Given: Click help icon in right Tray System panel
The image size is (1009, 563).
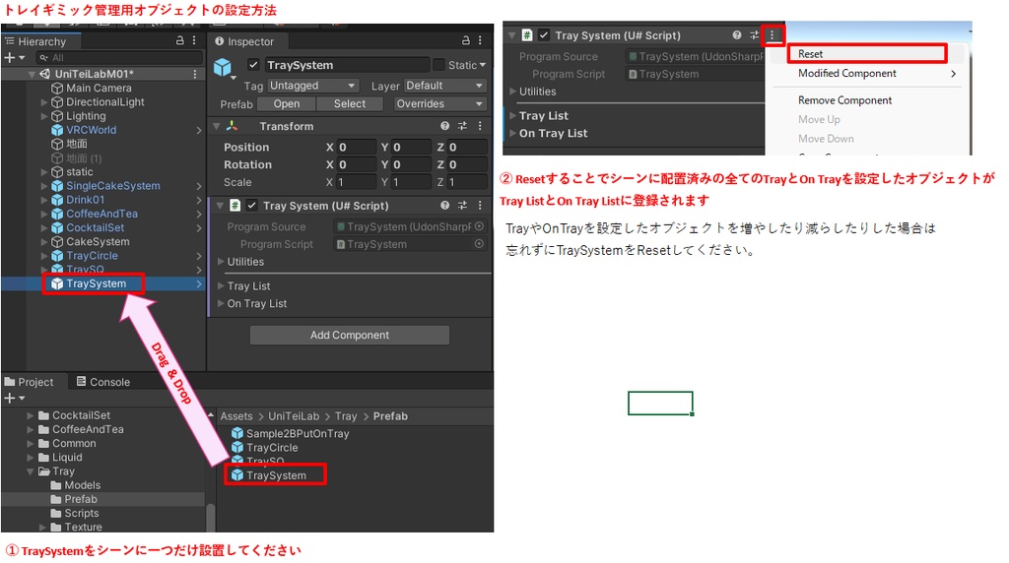Looking at the screenshot, I should pos(737,35).
